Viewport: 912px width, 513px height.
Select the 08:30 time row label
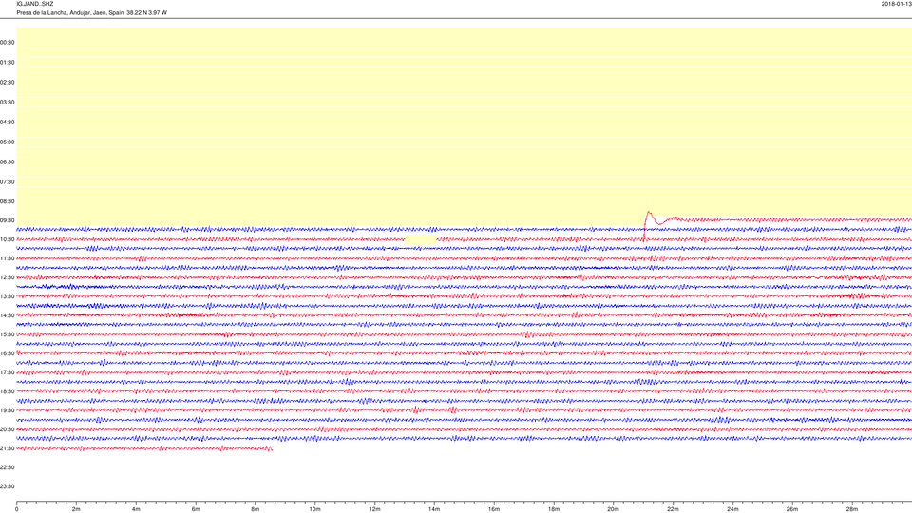8,201
